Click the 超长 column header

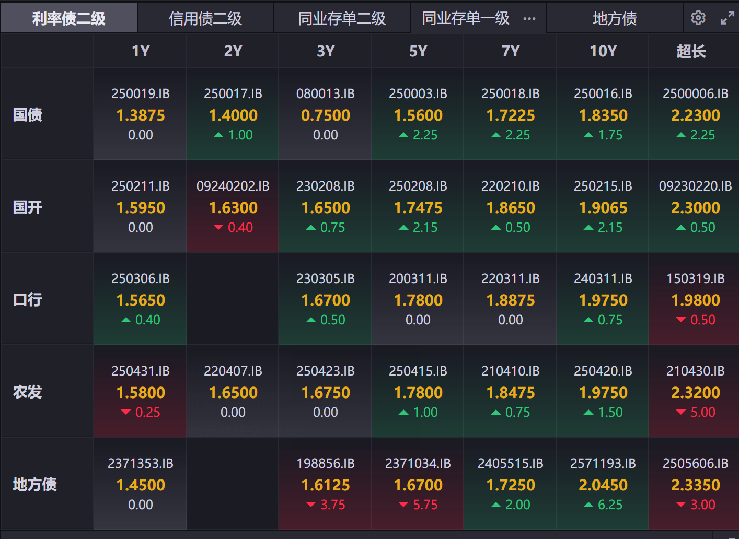[x=691, y=51]
